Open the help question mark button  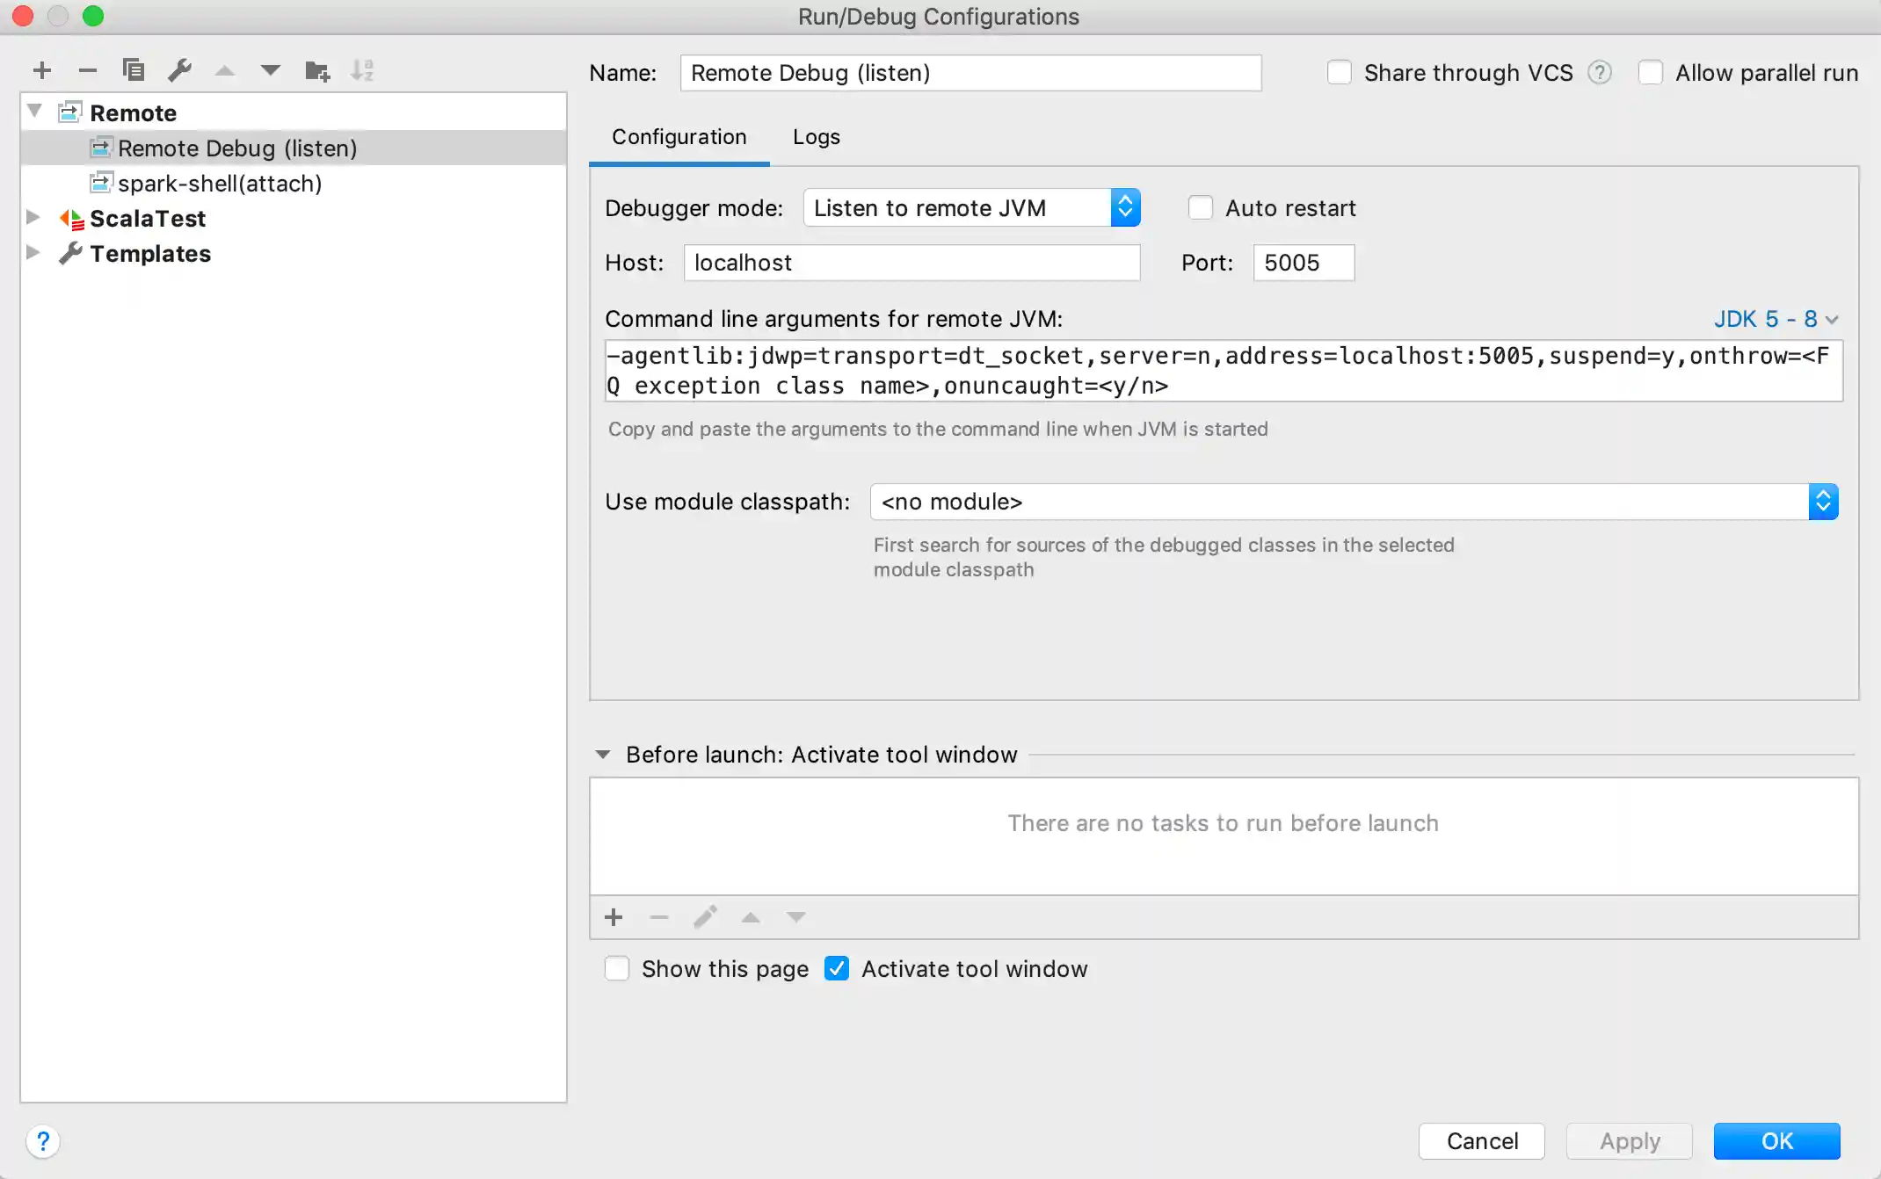tap(42, 1141)
